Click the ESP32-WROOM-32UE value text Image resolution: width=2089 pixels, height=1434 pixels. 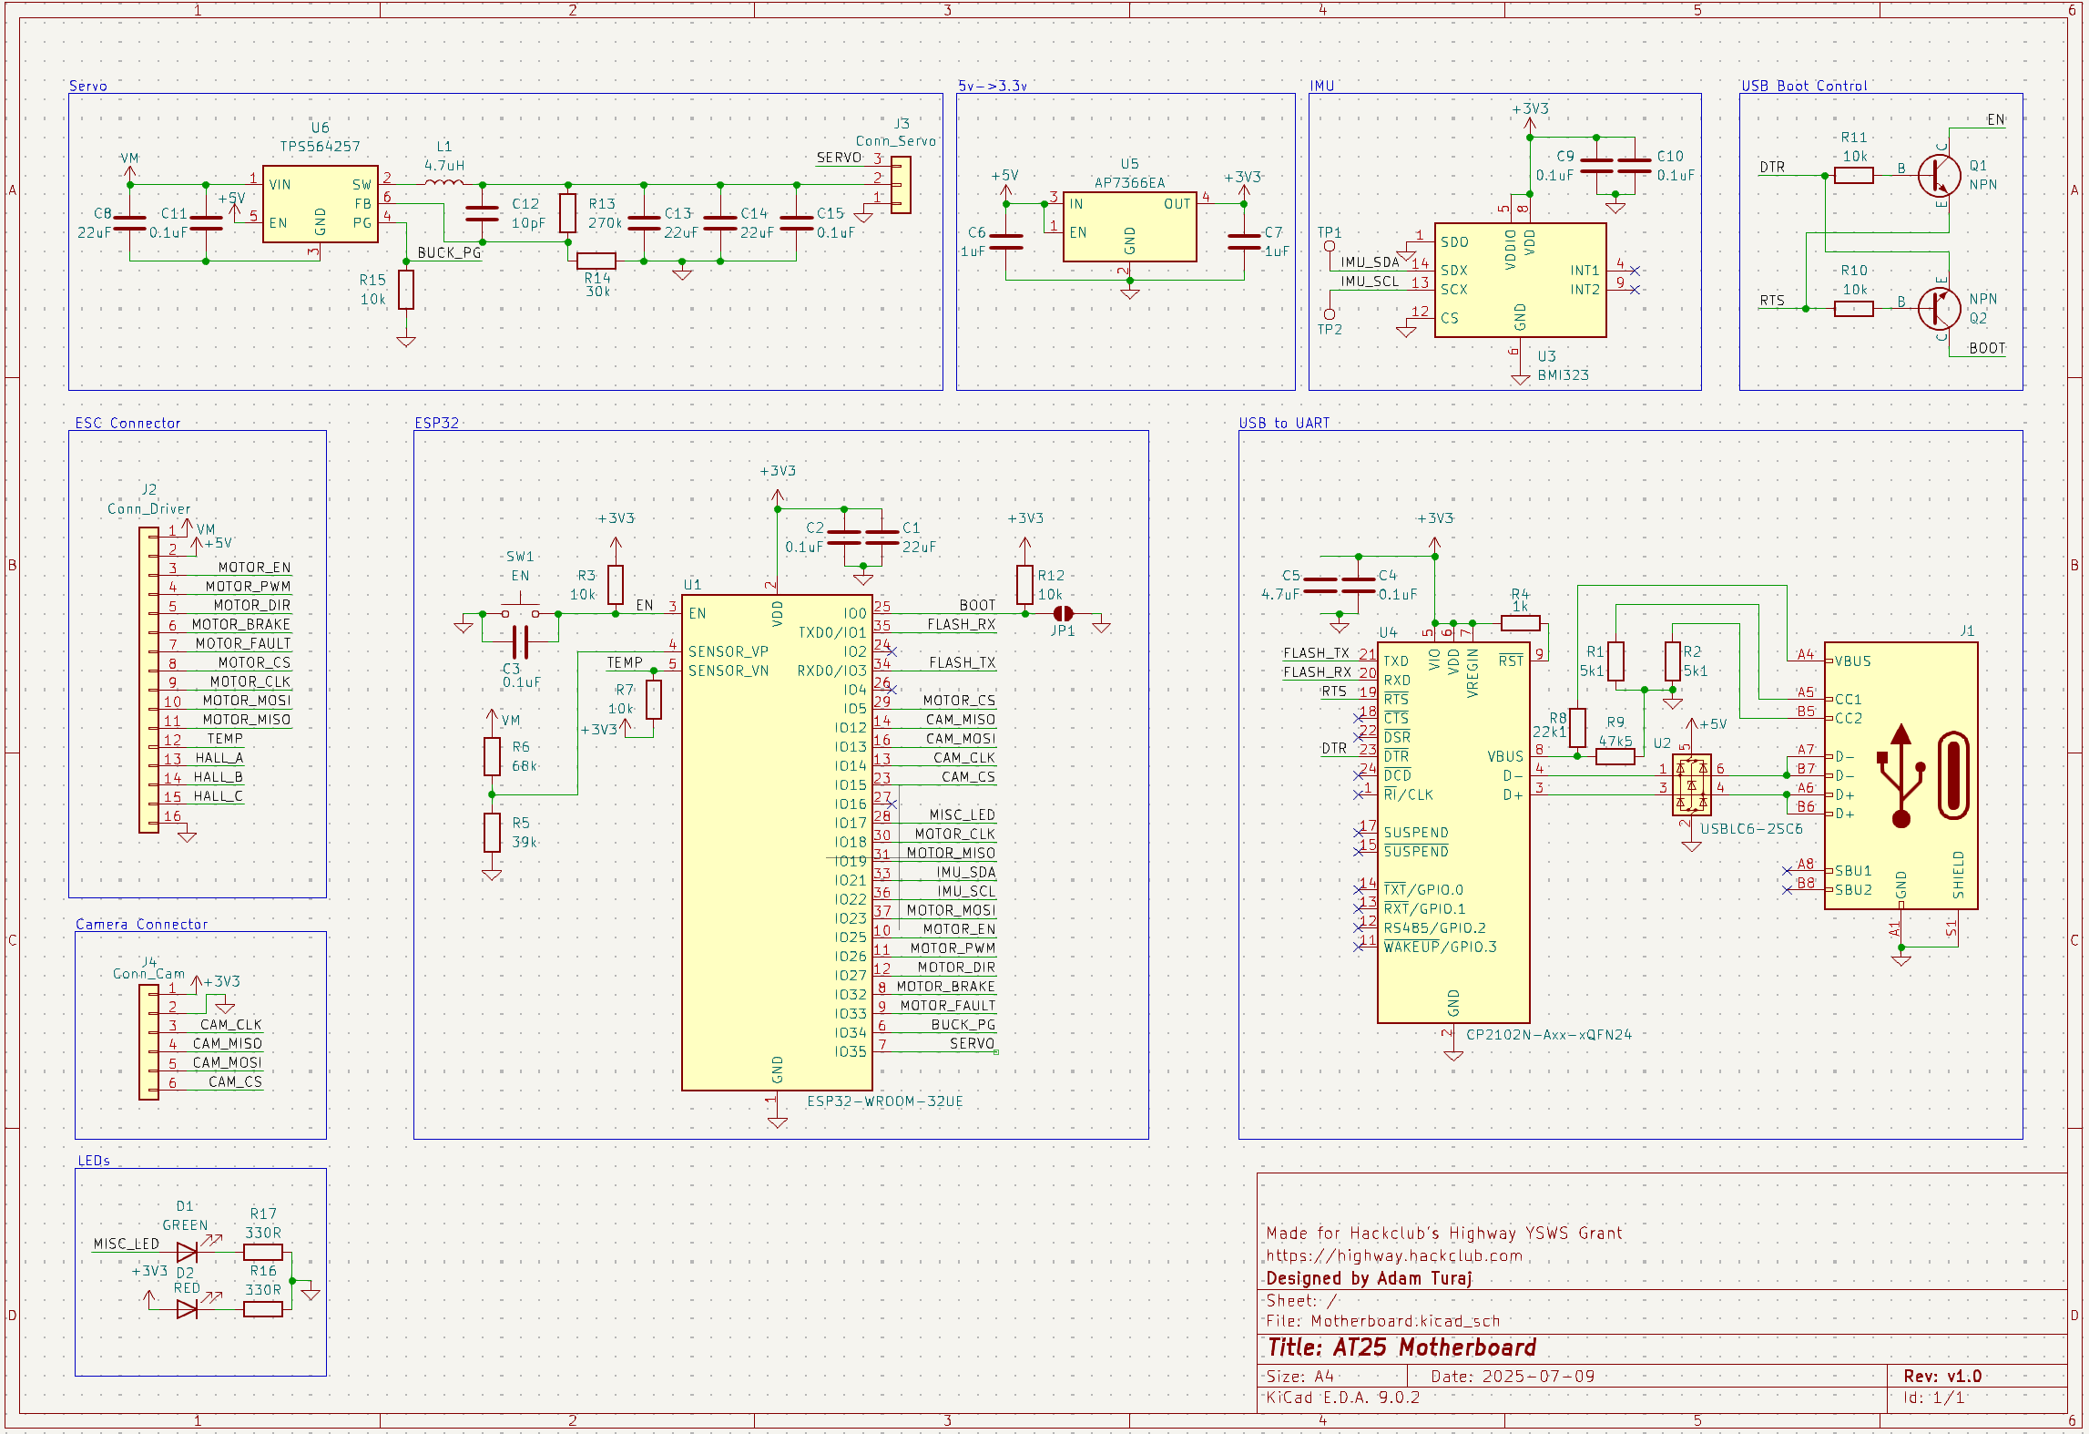[884, 1101]
